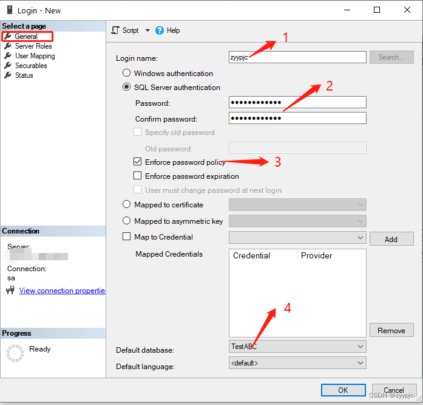
Task: Open the Map to Credential dropdown
Action: coord(297,238)
